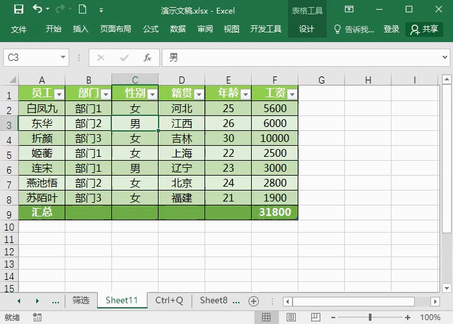Select row header 5
Image resolution: width=453 pixels, height=324 pixels.
click(9, 155)
